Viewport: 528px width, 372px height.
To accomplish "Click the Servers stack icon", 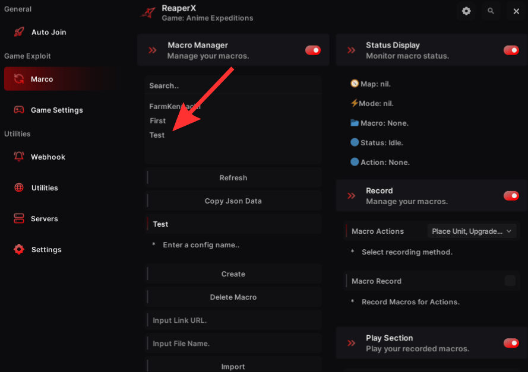I will pos(19,218).
